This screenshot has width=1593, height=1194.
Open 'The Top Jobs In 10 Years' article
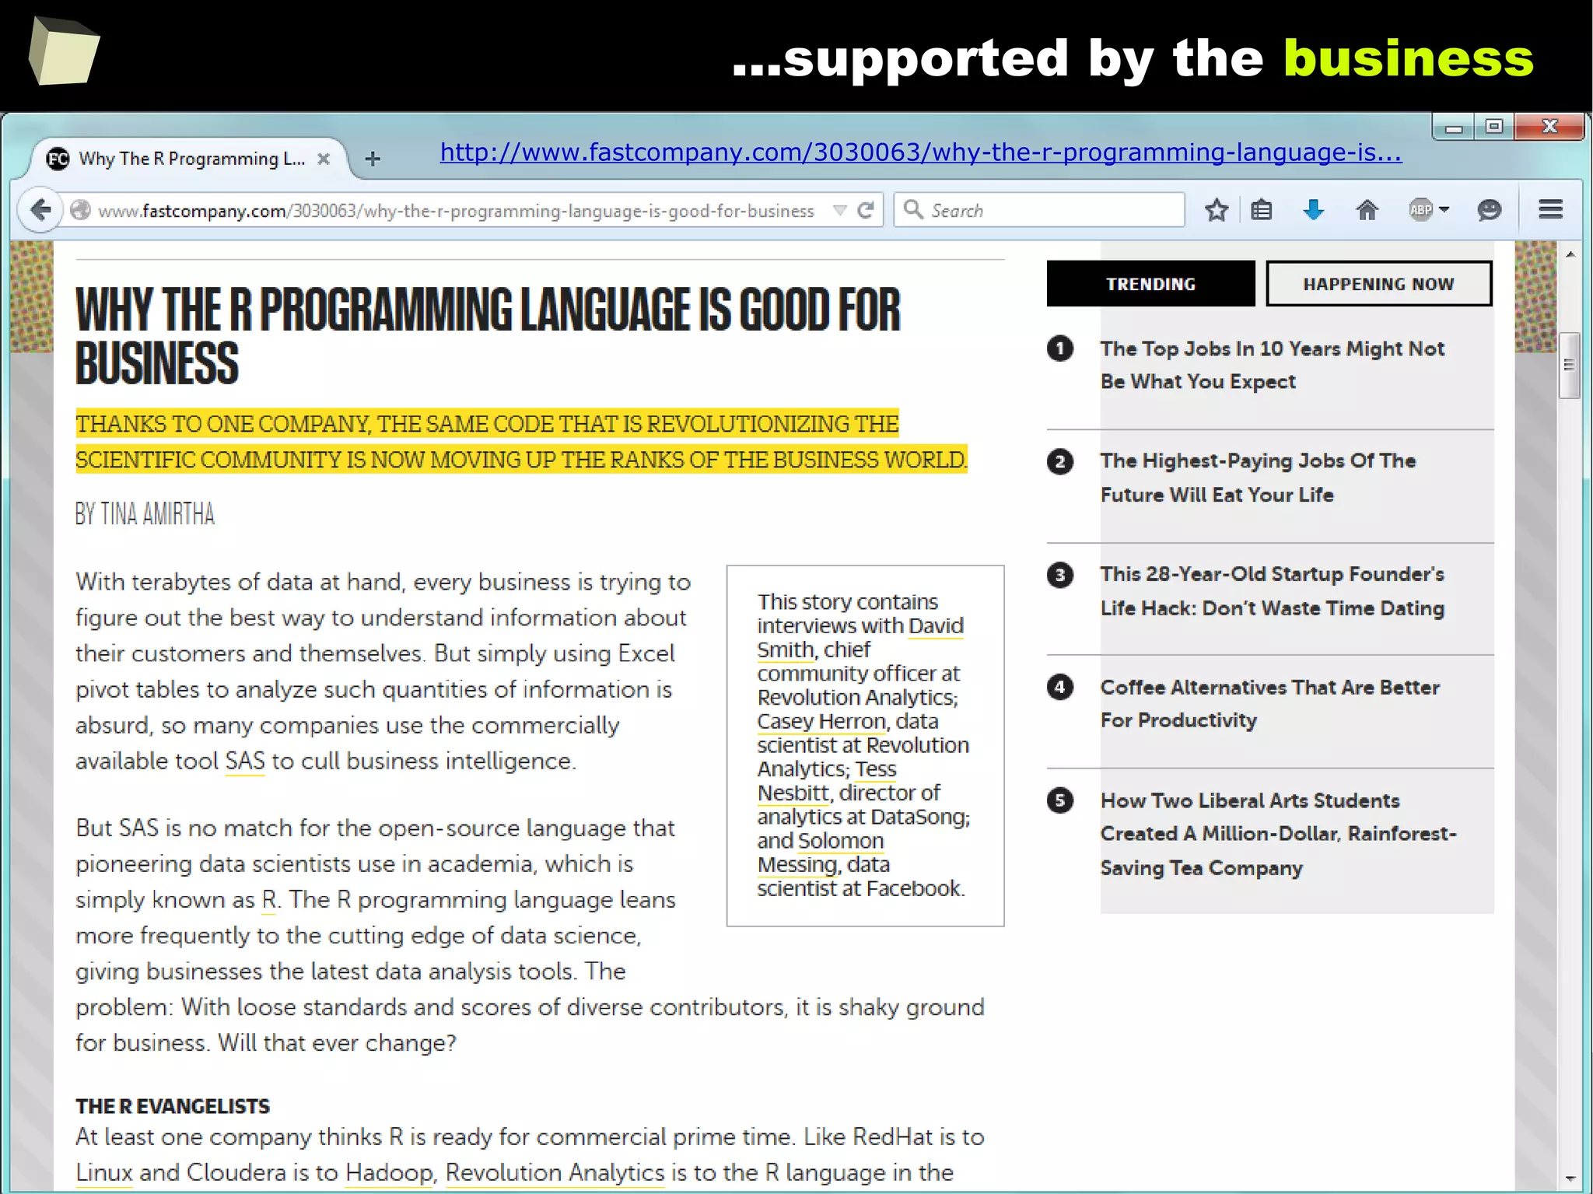coord(1272,365)
